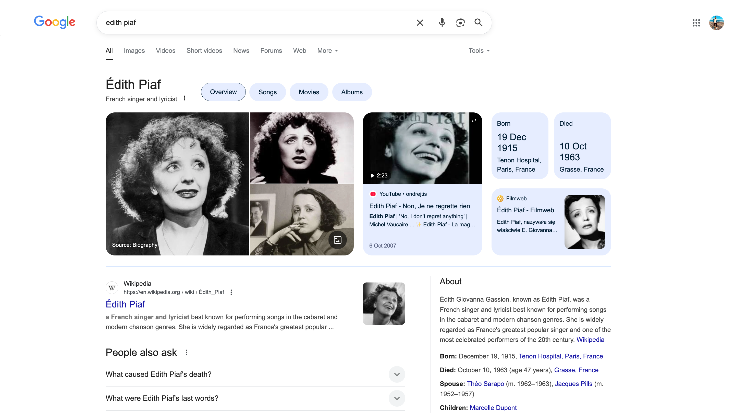Switch to the Short videos tab
Image resolution: width=735 pixels, height=413 pixels.
point(204,51)
